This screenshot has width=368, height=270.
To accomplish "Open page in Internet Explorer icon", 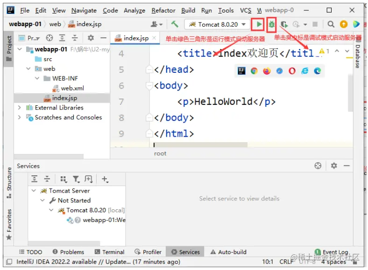I will [304, 71].
